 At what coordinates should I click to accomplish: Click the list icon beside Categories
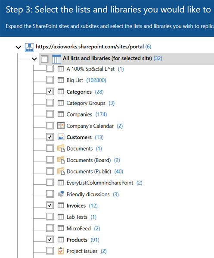click(x=61, y=91)
